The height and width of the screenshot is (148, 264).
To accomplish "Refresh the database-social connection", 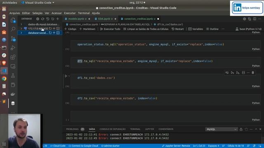I will tap(50, 33).
